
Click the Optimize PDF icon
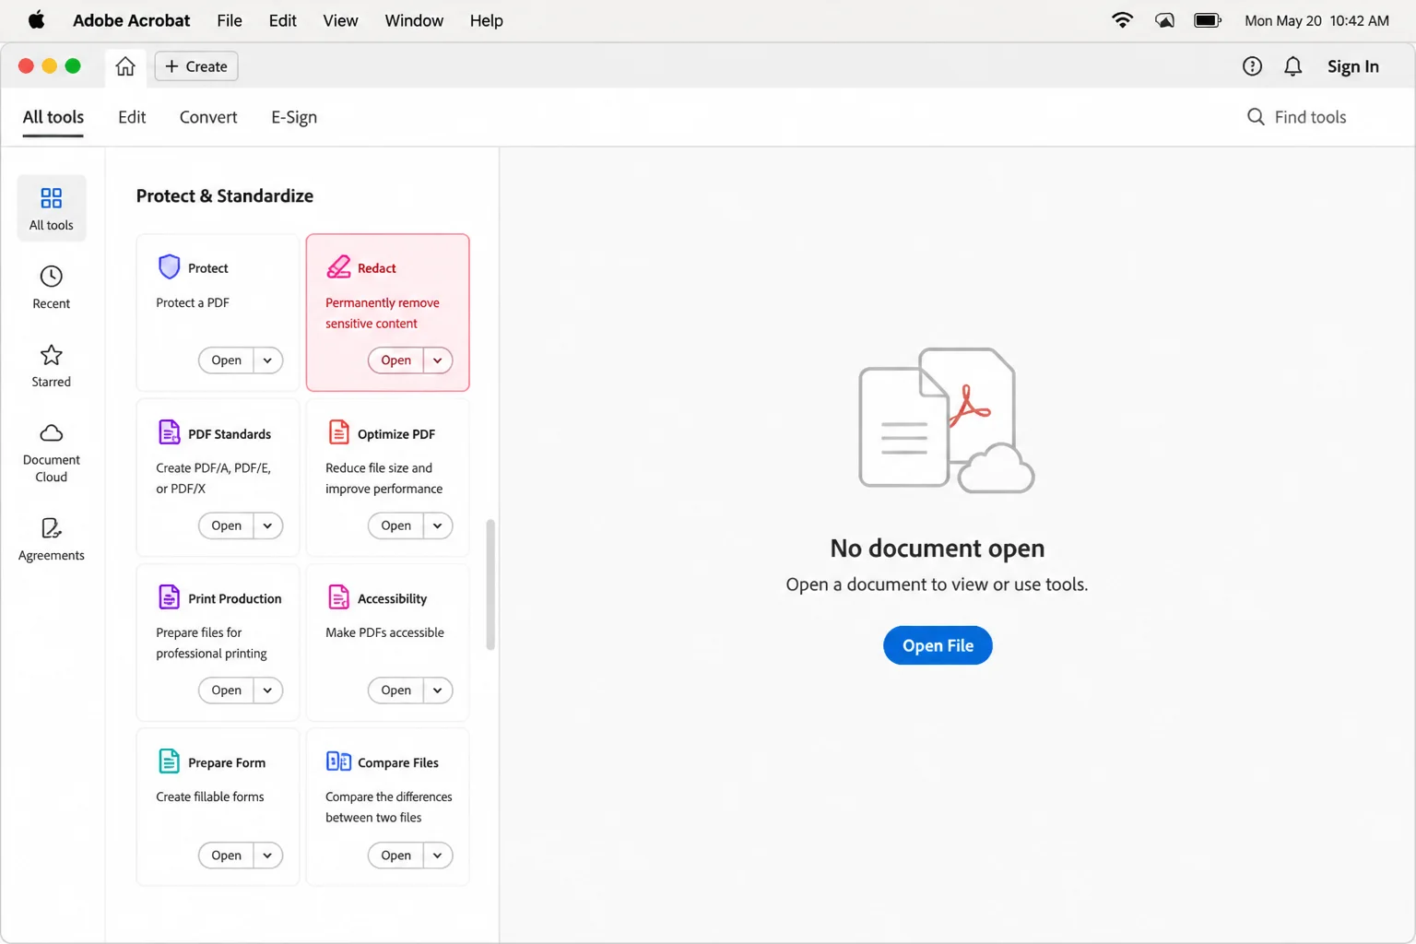[338, 431]
